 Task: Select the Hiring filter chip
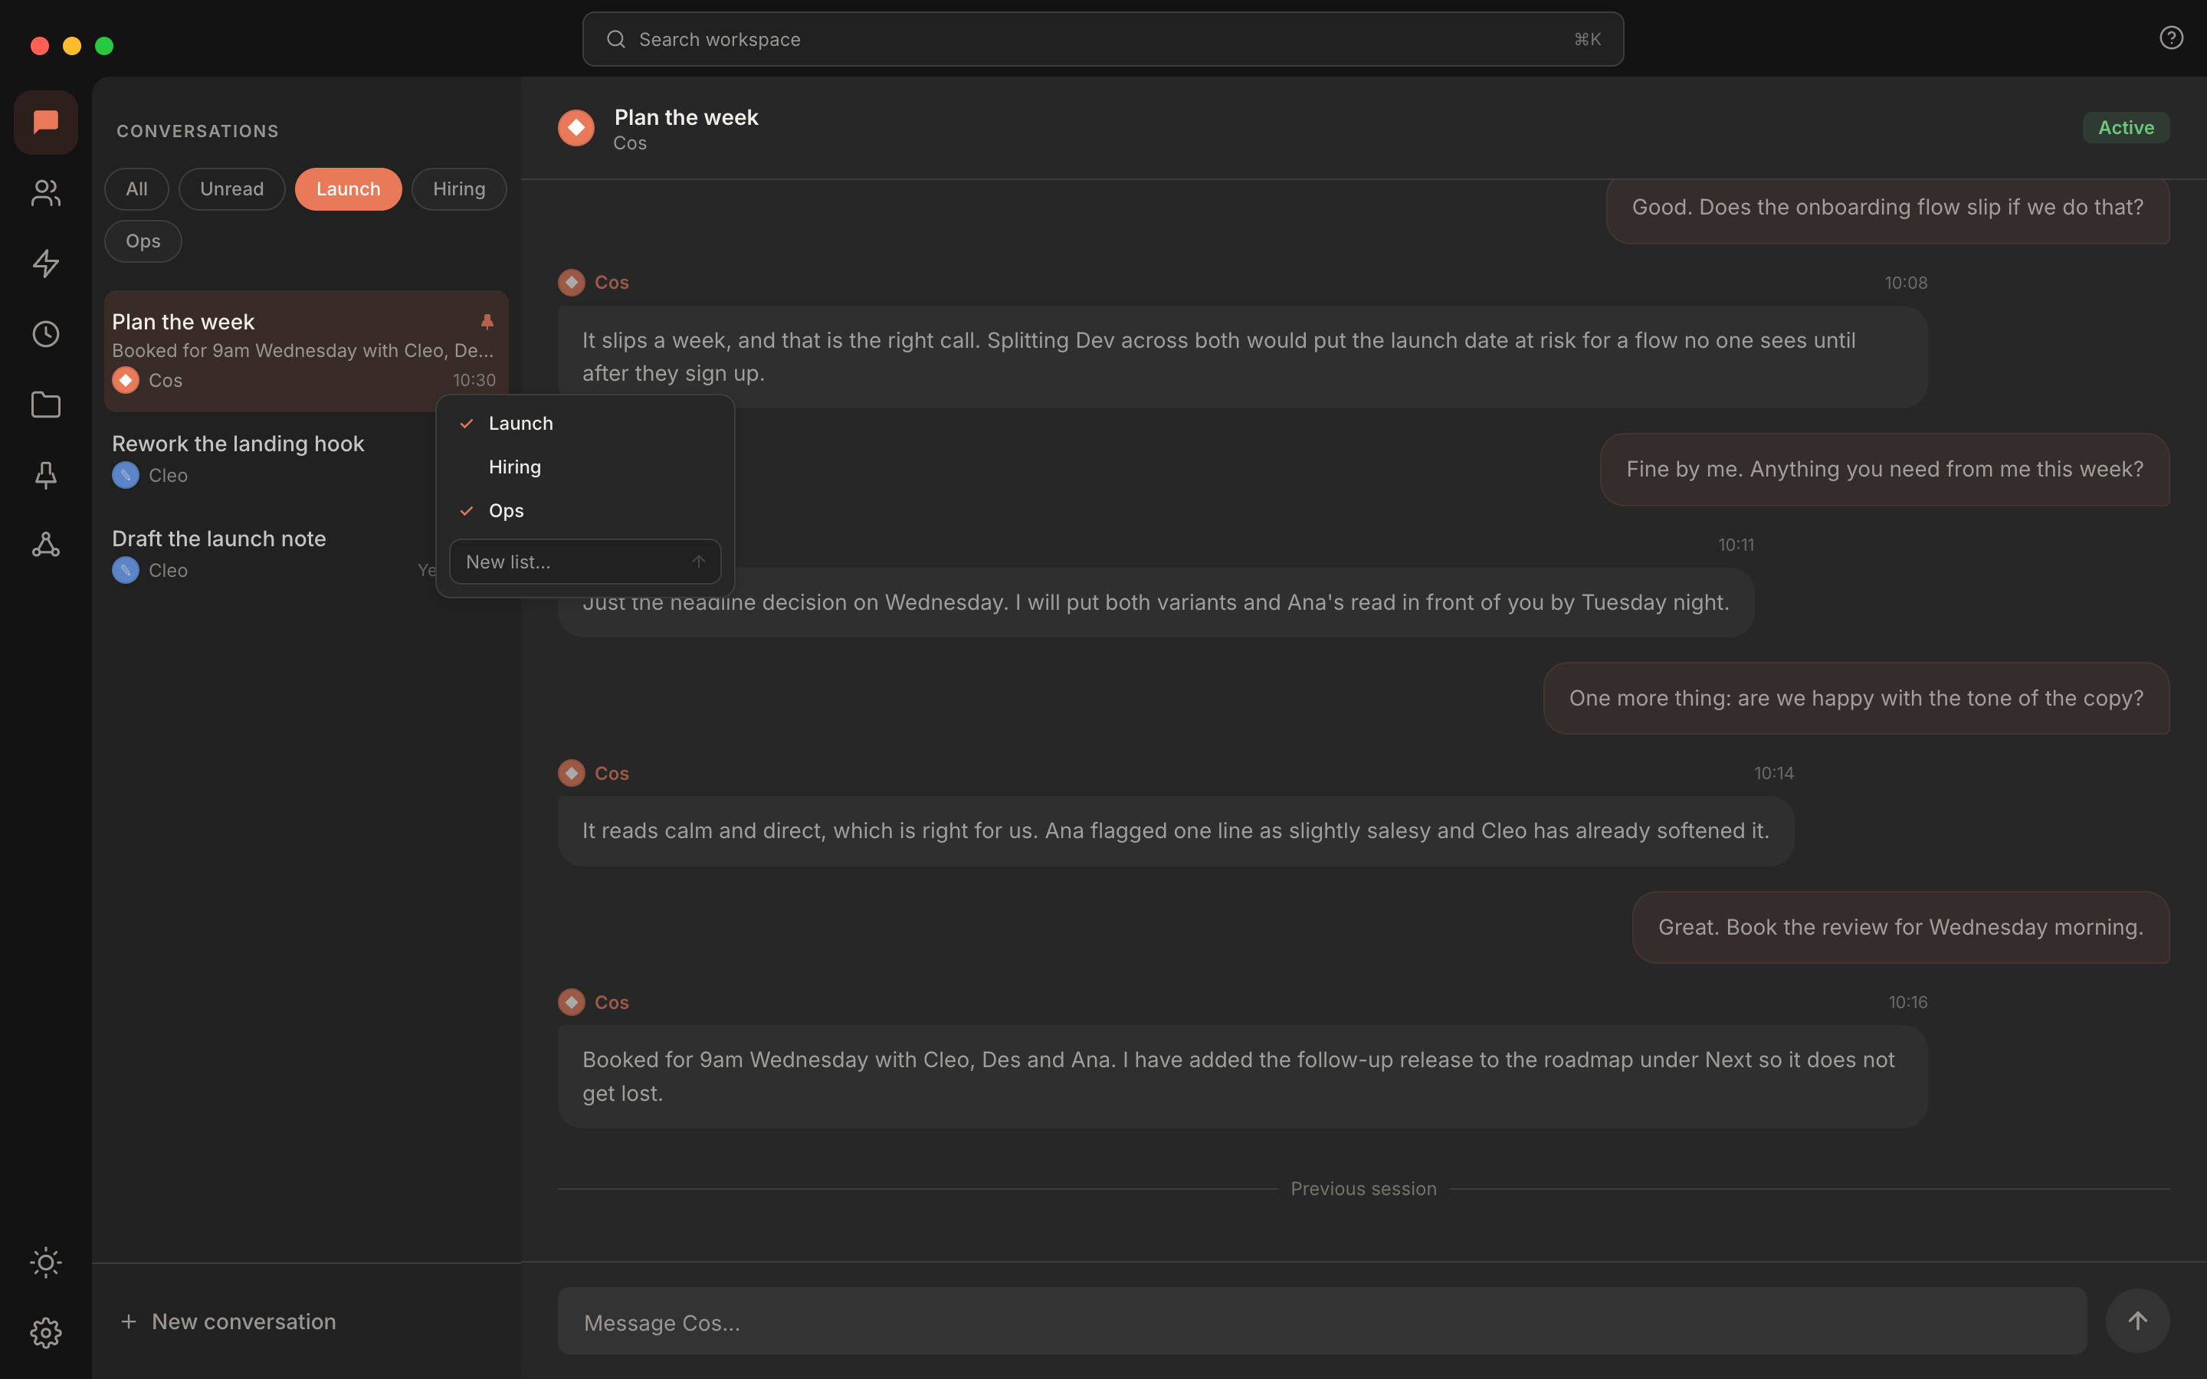tap(459, 188)
